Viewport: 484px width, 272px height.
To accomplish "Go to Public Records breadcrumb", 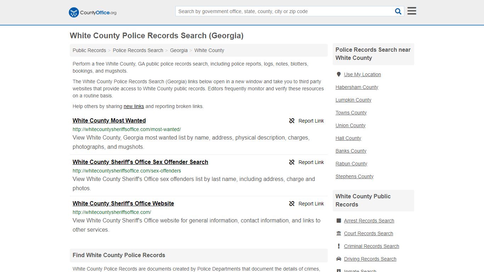I will point(89,50).
